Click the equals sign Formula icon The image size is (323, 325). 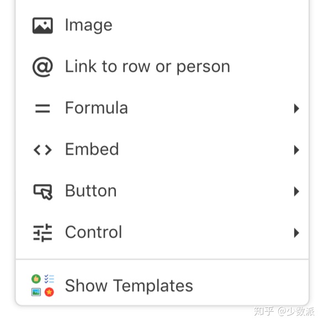pos(43,108)
